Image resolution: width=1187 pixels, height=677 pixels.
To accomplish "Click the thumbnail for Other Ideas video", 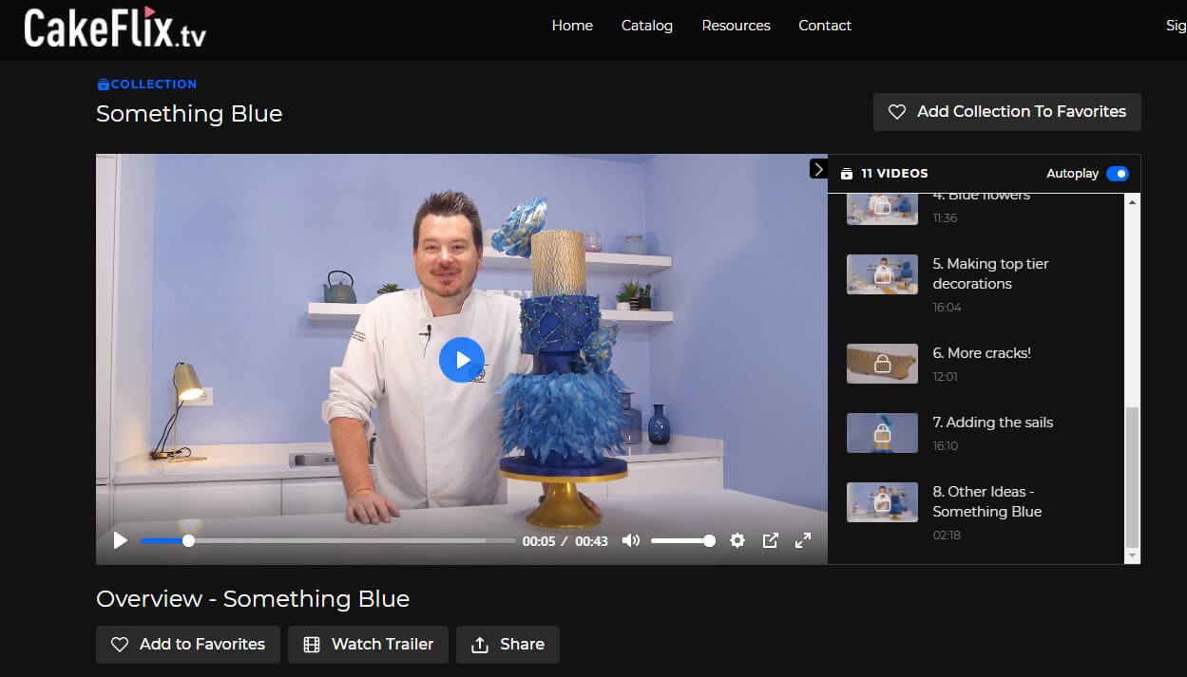I will click(x=882, y=502).
